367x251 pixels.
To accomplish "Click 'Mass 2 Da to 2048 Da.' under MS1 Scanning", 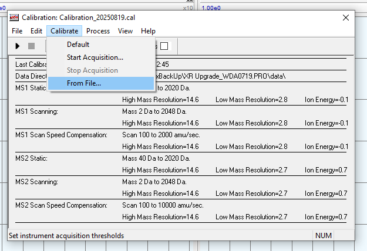I will point(154,111).
